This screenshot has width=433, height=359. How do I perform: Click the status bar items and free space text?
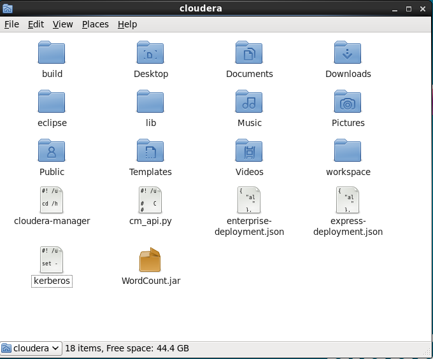pyautogui.click(x=127, y=348)
